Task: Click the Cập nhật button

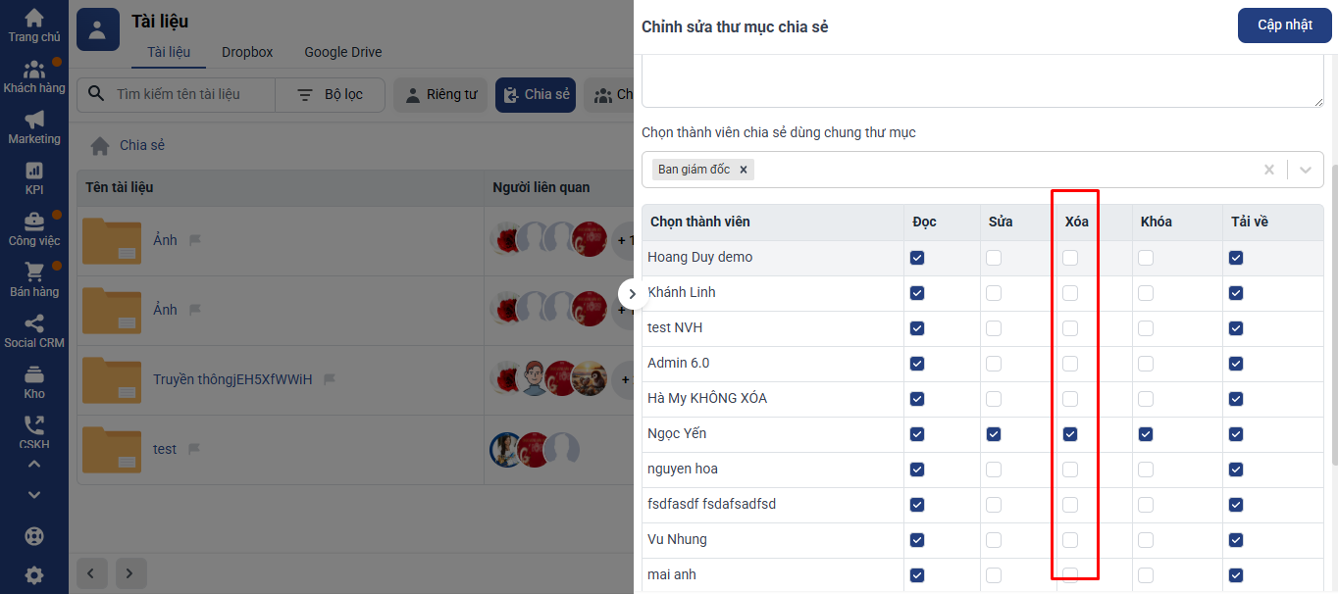Action: click(x=1284, y=25)
